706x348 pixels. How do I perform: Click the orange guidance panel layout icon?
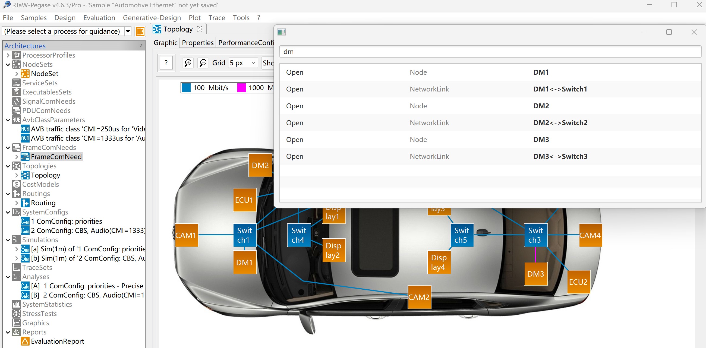[x=140, y=31]
